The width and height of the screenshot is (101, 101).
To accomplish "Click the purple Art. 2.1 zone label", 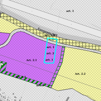I will (x=32, y=60).
